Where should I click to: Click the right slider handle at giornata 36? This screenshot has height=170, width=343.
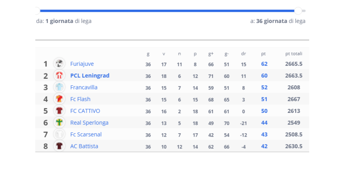(298, 11)
